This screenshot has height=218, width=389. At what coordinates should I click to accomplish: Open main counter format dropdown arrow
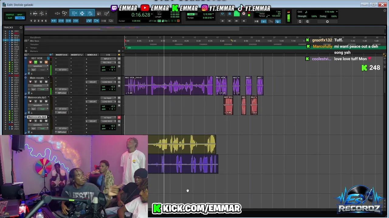coord(152,14)
